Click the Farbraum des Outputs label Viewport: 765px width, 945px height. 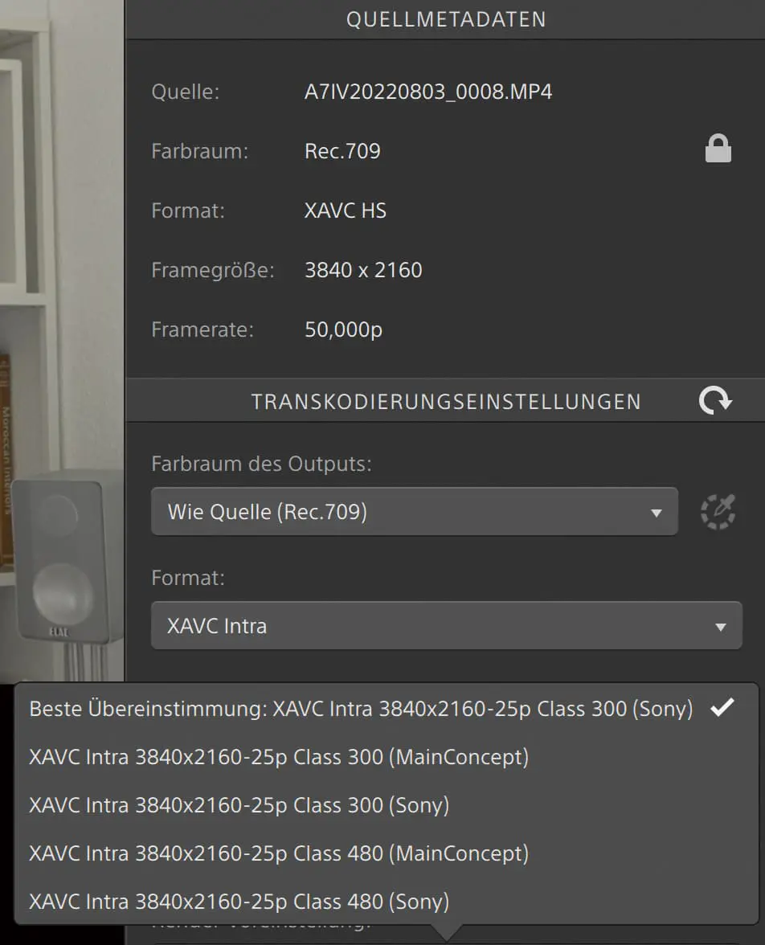coord(261,464)
